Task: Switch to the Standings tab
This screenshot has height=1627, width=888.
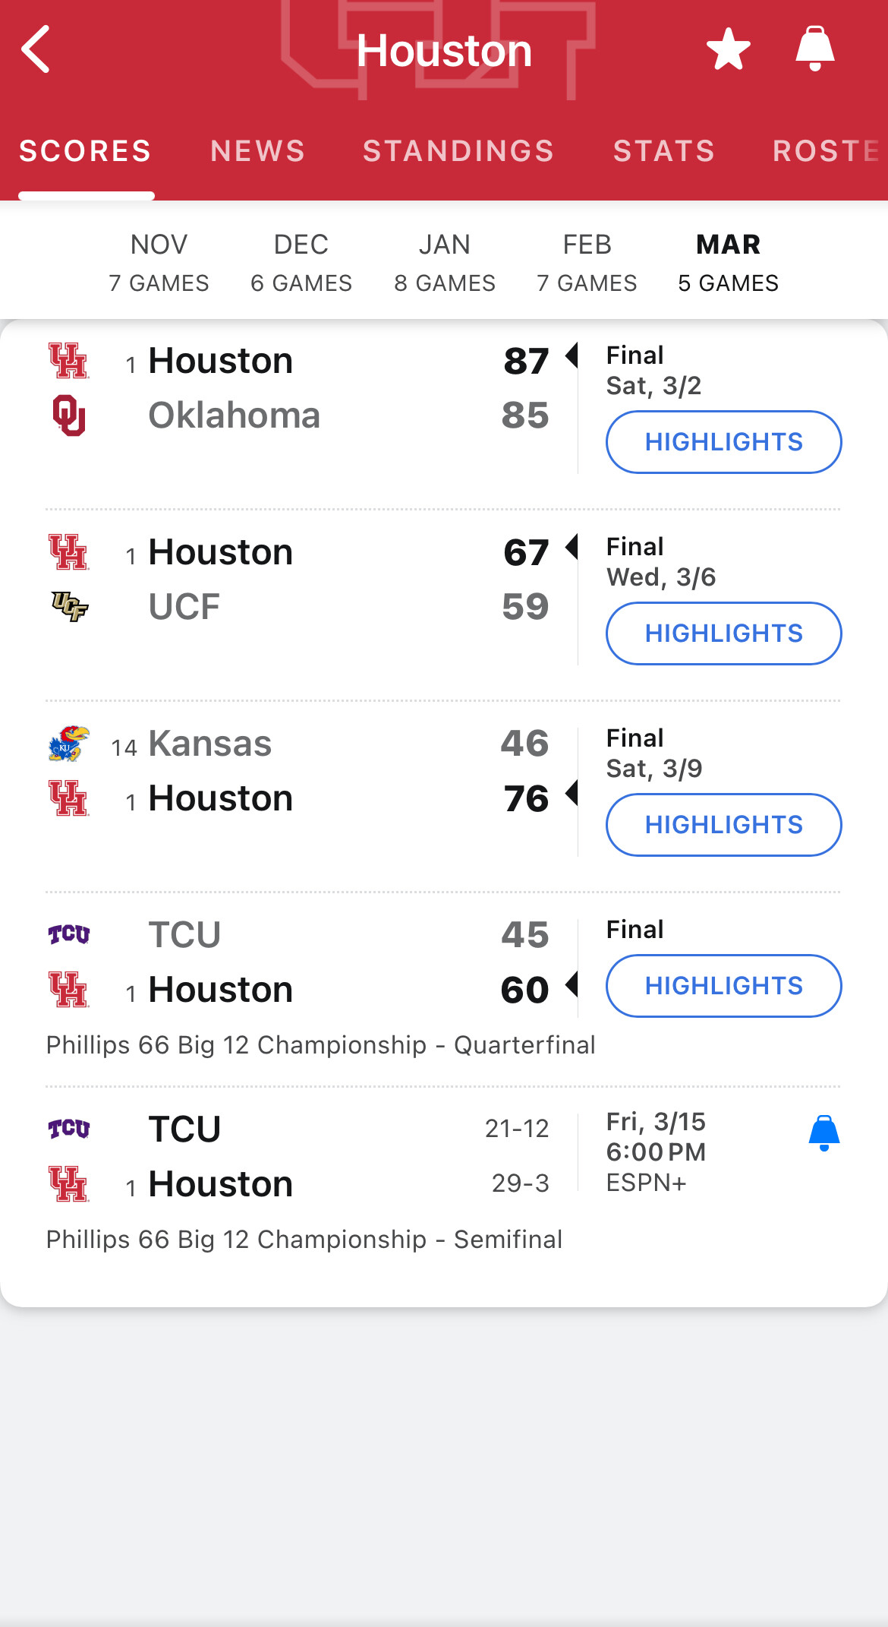Action: 458,151
